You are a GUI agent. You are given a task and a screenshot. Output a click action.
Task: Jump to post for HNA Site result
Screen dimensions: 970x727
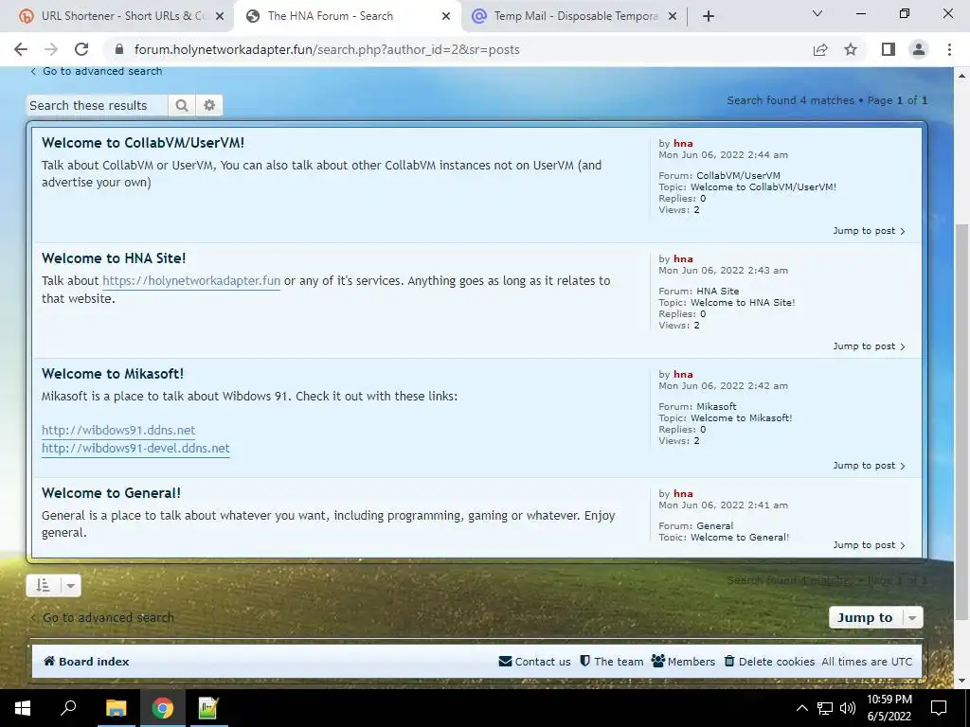pyautogui.click(x=869, y=346)
